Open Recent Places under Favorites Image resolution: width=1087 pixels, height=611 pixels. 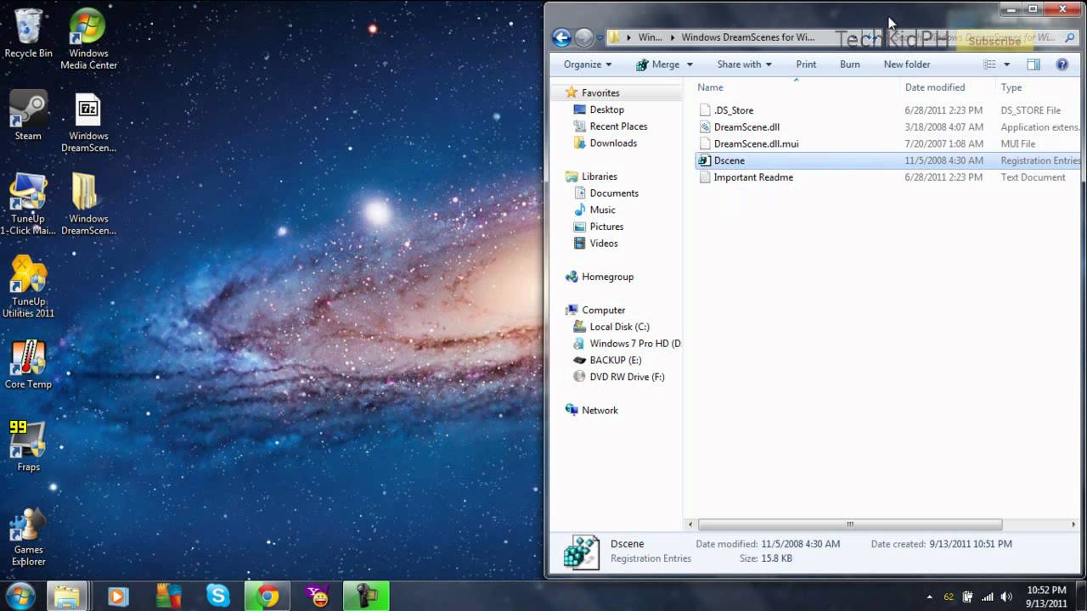point(618,126)
